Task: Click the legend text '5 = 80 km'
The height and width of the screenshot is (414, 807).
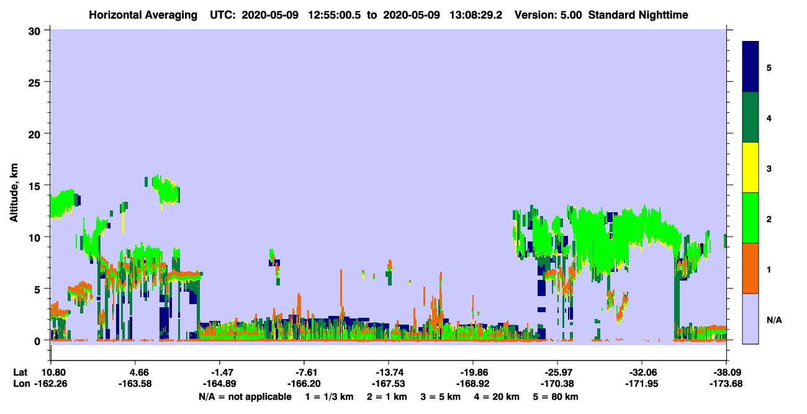Action: pyautogui.click(x=556, y=397)
